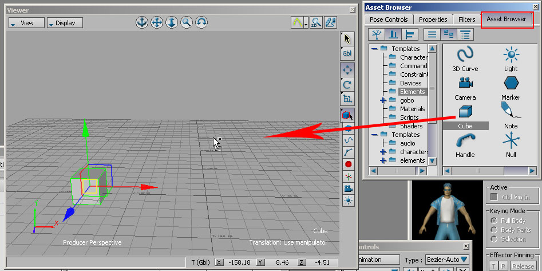Switch to the Pose Controls tab
This screenshot has height=271, width=542.
point(389,19)
